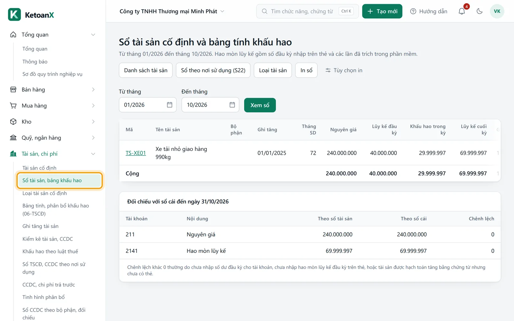Click the Bán hàng store icon
The height and width of the screenshot is (321, 514).
point(13,90)
